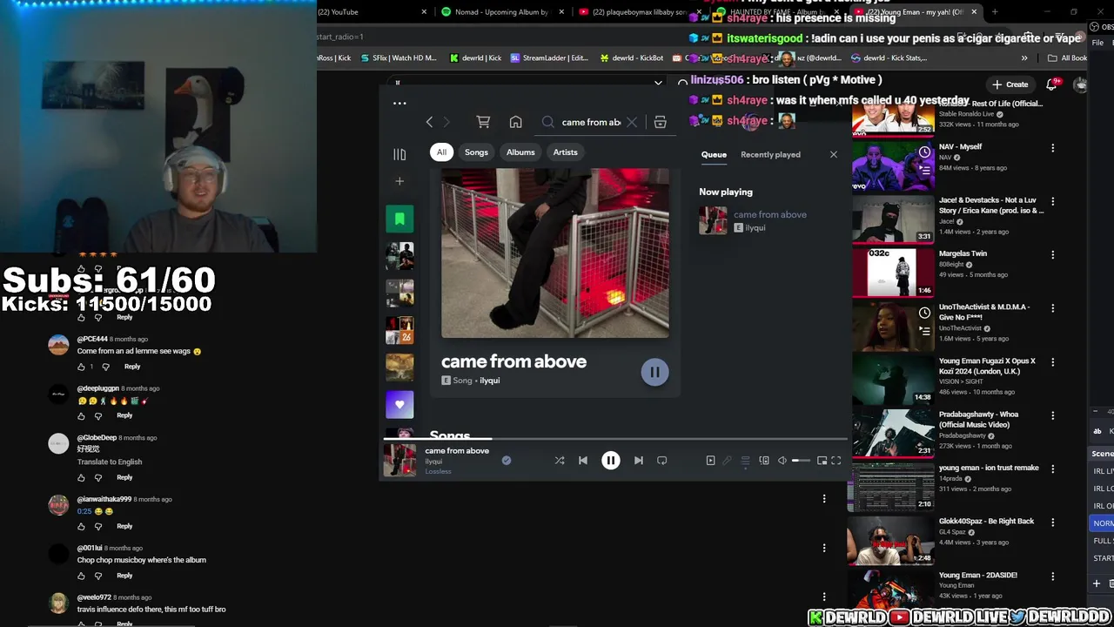This screenshot has height=627, width=1114.
Task: Toggle shuffle in Spotify player
Action: click(x=560, y=461)
